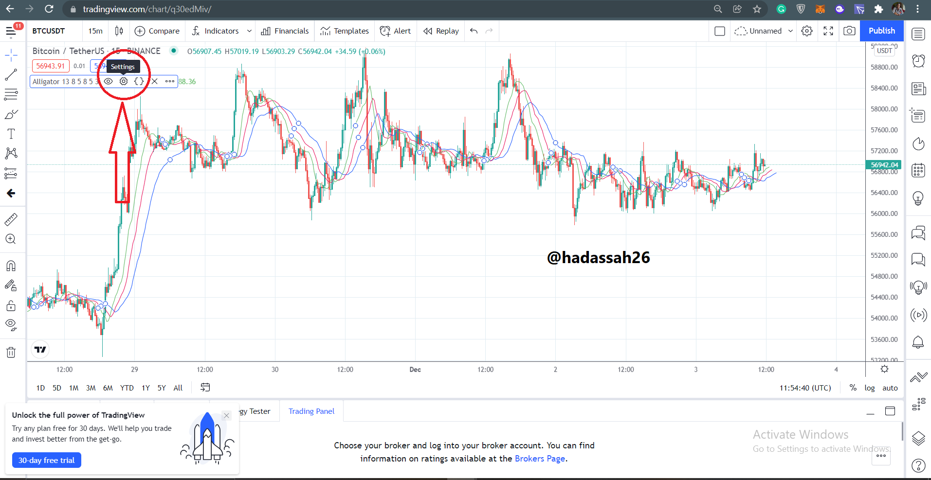Click the Alert button in toolbar

[x=395, y=31]
